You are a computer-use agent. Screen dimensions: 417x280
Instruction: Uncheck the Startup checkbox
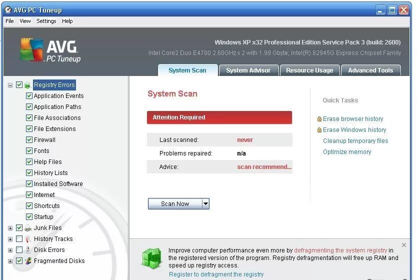(29, 216)
